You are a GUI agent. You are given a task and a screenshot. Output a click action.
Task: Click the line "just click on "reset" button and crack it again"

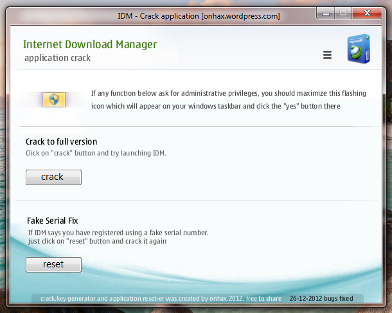click(x=97, y=241)
